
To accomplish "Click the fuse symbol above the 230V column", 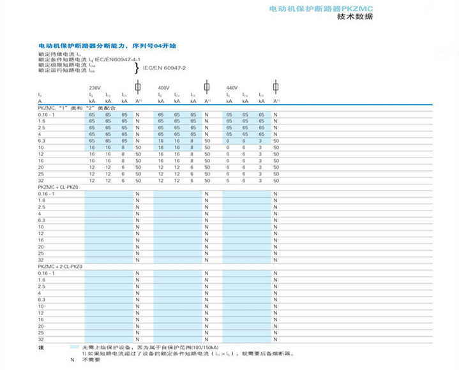I will [137, 87].
